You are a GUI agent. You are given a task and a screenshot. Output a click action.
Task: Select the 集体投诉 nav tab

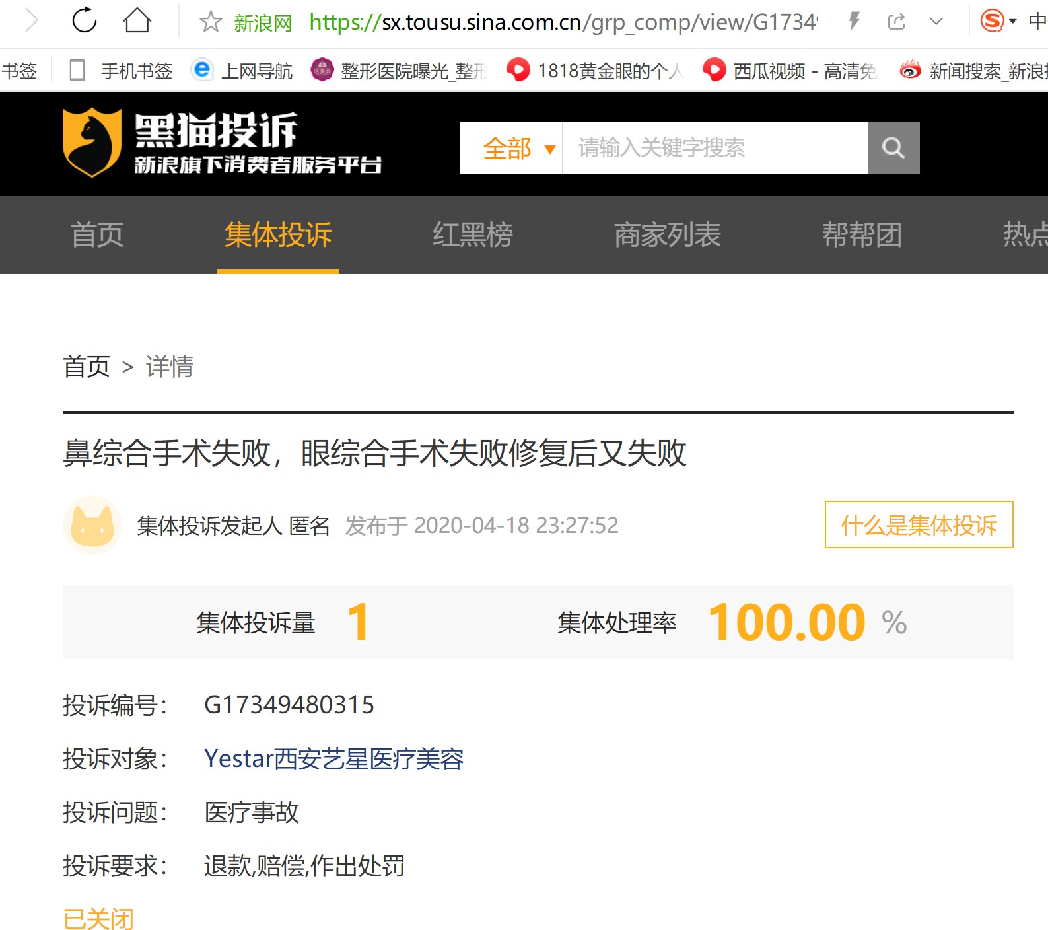click(x=278, y=234)
